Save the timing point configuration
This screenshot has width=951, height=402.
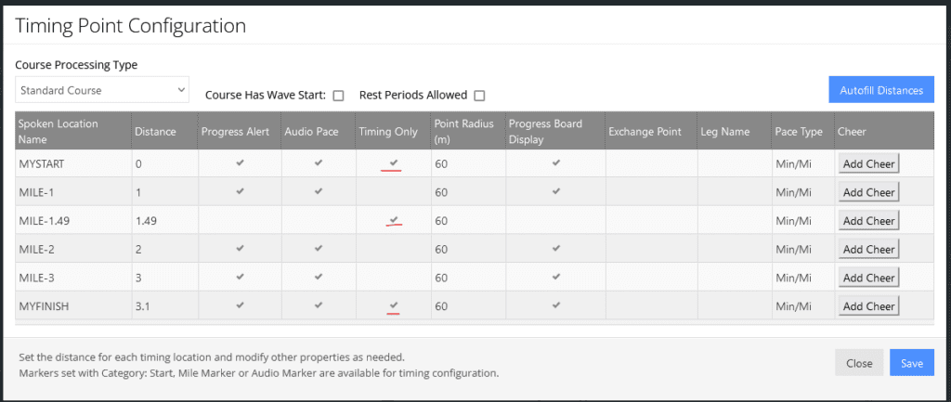(912, 363)
